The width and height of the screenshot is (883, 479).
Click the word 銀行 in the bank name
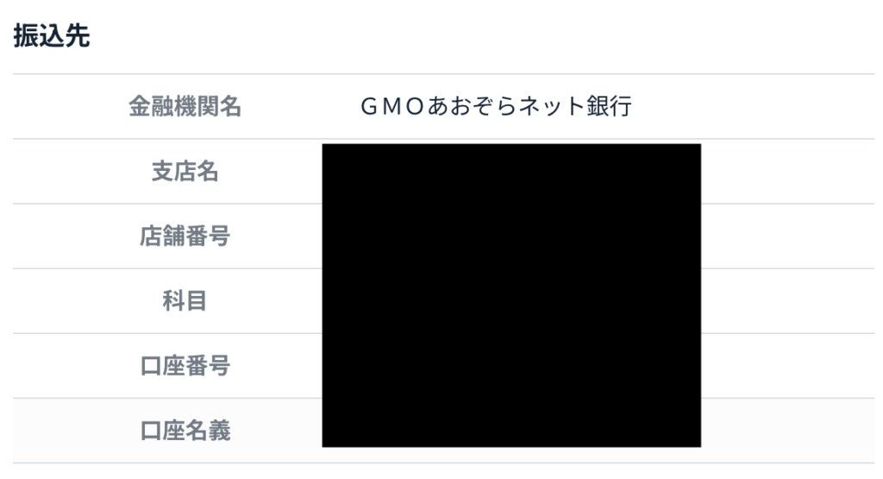pyautogui.click(x=609, y=107)
